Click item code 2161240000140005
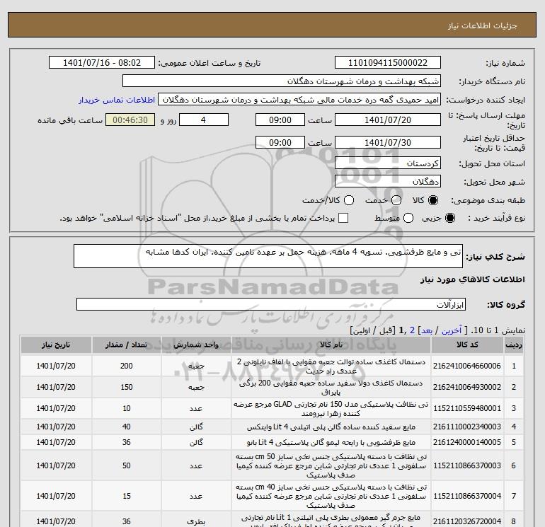The height and width of the screenshot is (527, 545). click(x=467, y=442)
